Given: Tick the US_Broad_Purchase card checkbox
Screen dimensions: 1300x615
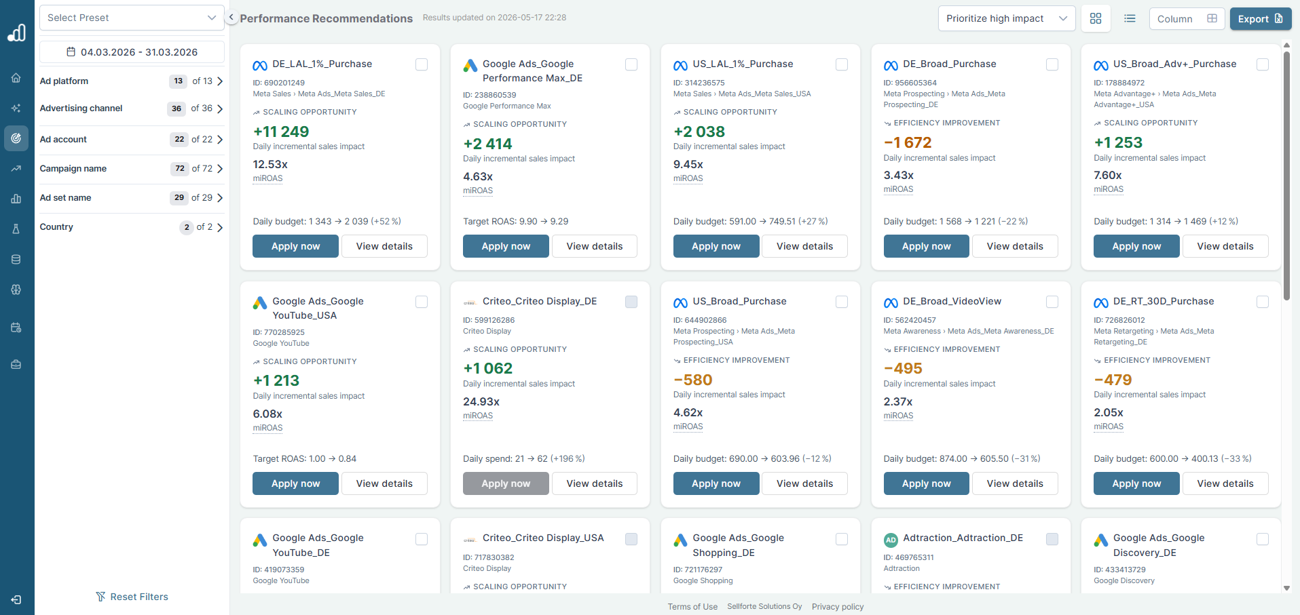Looking at the screenshot, I should click(842, 302).
